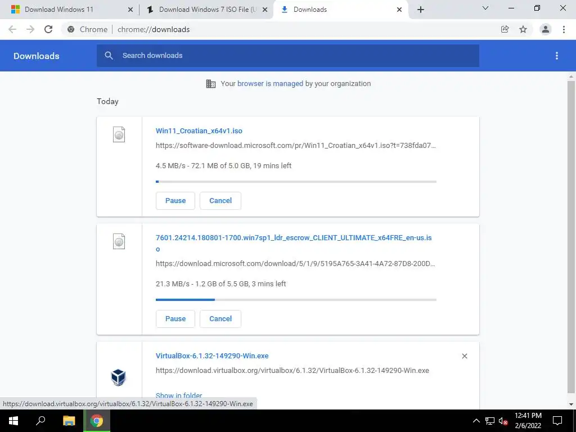The height and width of the screenshot is (432, 576).
Task: Click the '19 mins left' status text
Action: pyautogui.click(x=272, y=166)
